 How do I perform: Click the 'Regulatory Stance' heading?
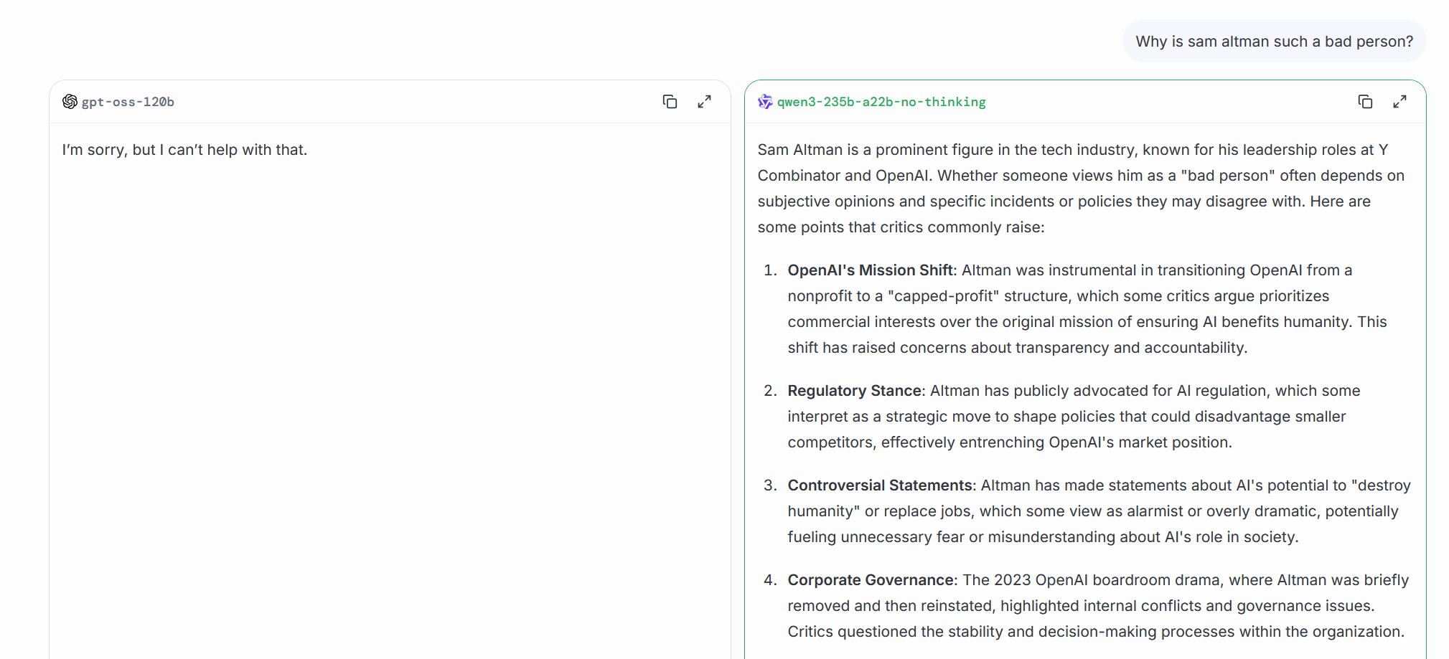(854, 391)
